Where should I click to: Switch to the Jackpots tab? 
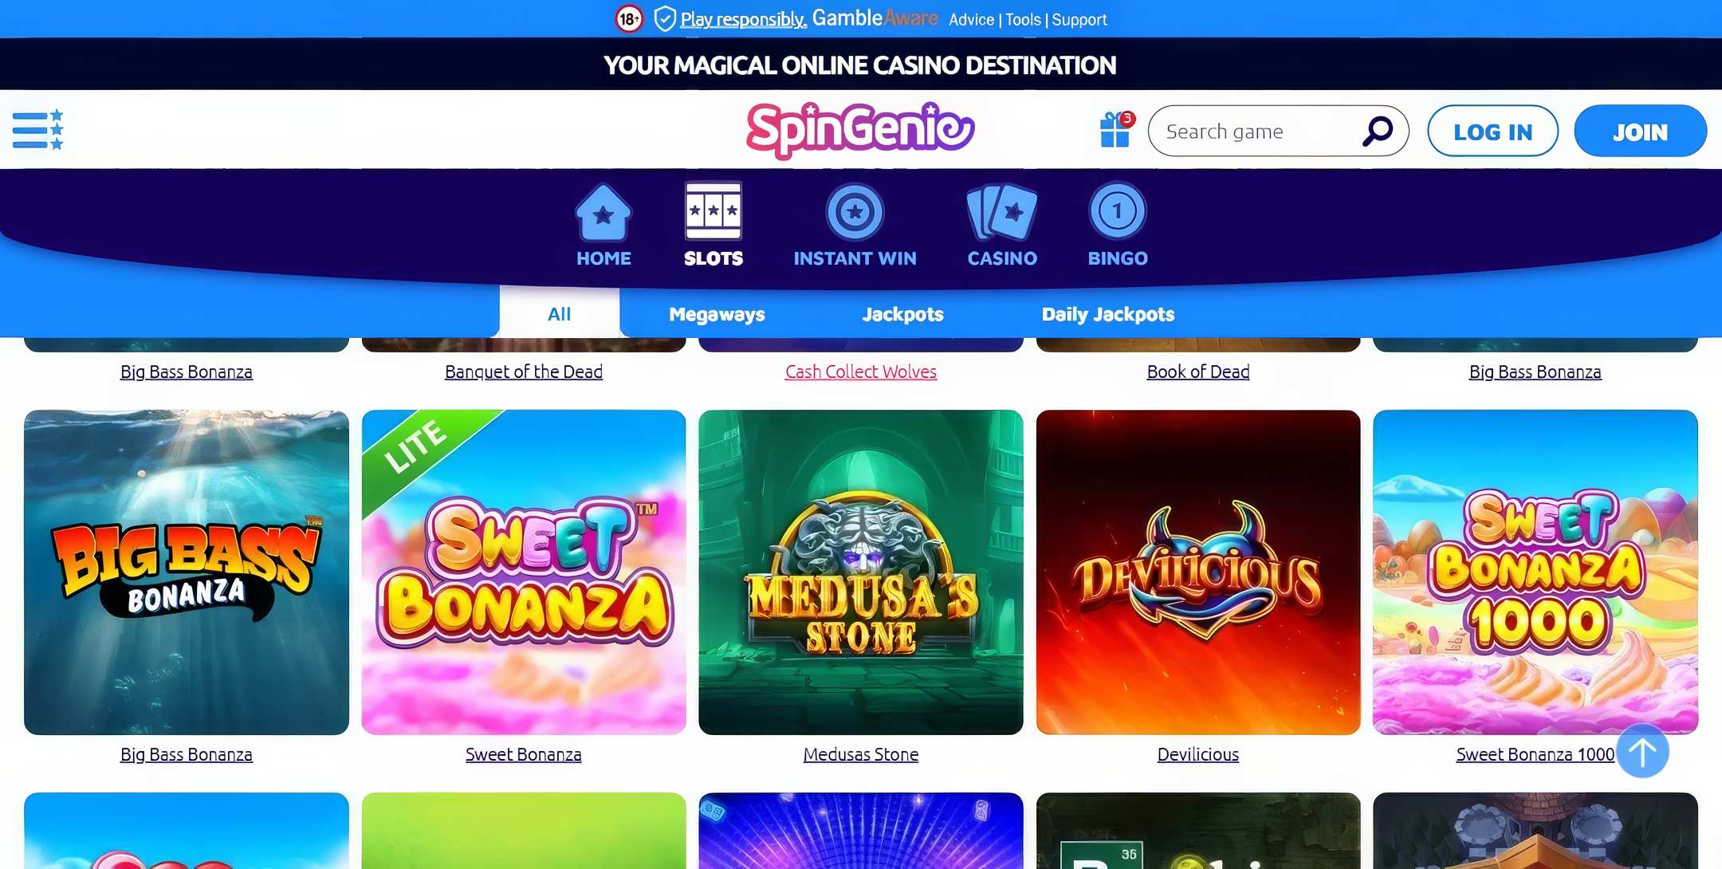902,314
